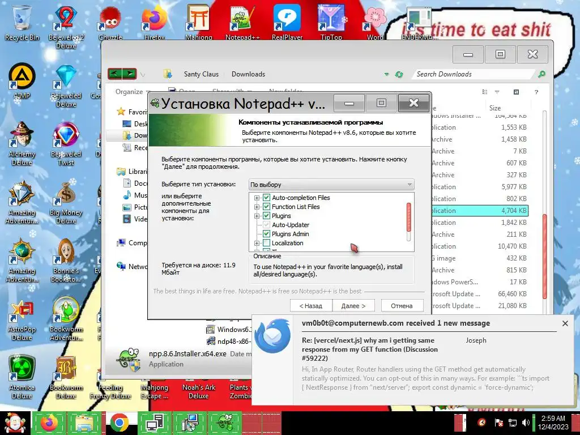Open the Atomica Deluxe desktop shortcut
The image size is (580, 435).
pyautogui.click(x=22, y=377)
